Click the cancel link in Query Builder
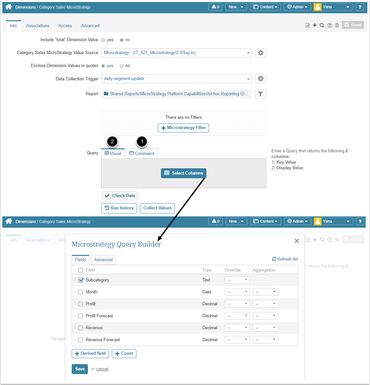The image size is (370, 385). click(102, 369)
